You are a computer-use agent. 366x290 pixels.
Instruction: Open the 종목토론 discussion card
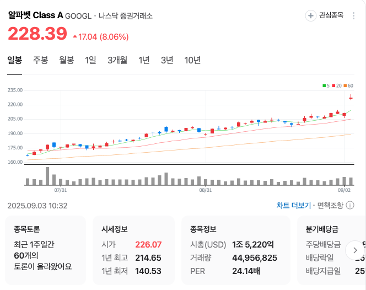(x=46, y=250)
